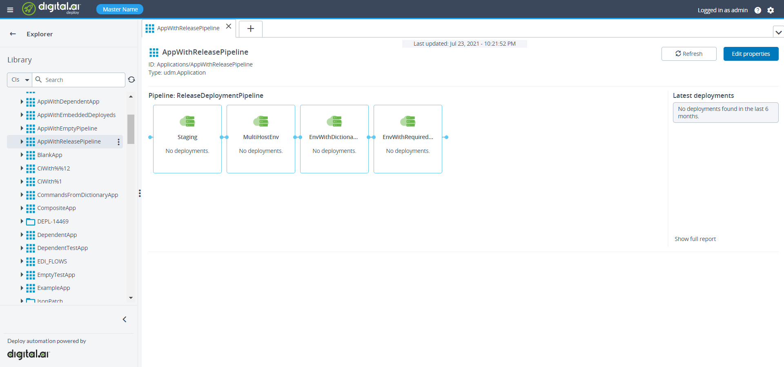Click the Staging environment server icon
Viewport: 784px width, 367px height.
pyautogui.click(x=187, y=121)
